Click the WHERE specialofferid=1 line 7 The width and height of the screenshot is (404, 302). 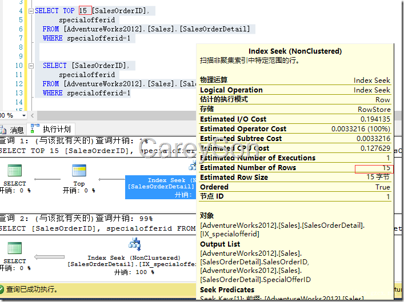tap(87, 38)
